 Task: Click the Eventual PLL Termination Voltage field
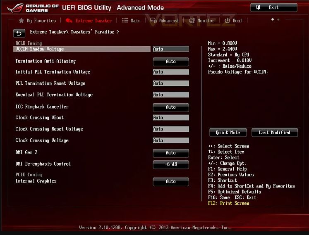[x=171, y=95]
